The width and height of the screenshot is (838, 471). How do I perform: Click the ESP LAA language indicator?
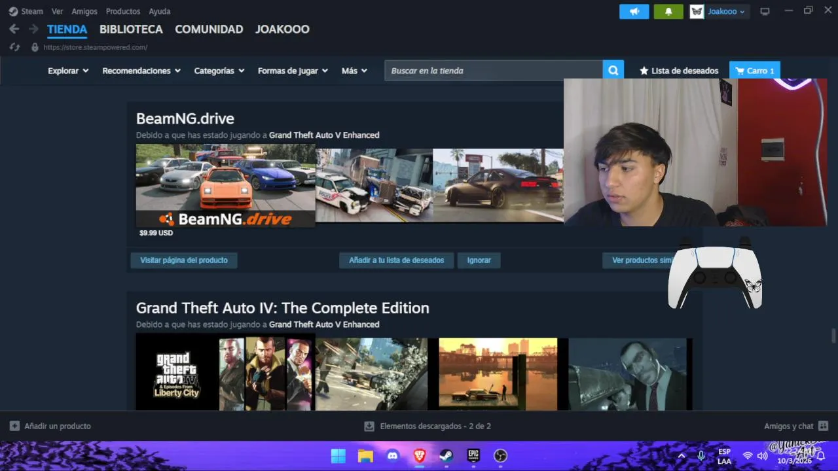tap(724, 456)
